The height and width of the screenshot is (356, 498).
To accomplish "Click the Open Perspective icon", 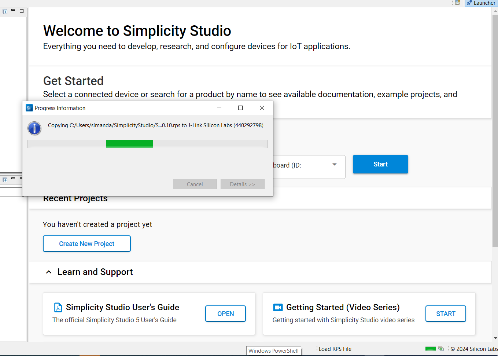I will click(x=457, y=3).
